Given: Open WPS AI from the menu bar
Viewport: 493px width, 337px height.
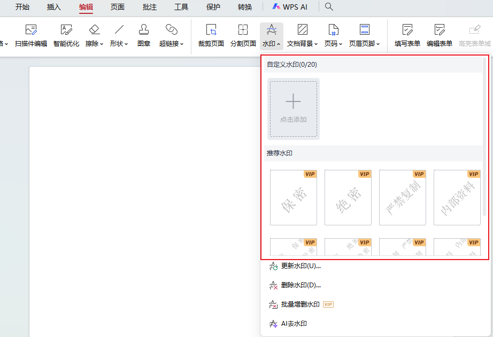Looking at the screenshot, I should [290, 6].
